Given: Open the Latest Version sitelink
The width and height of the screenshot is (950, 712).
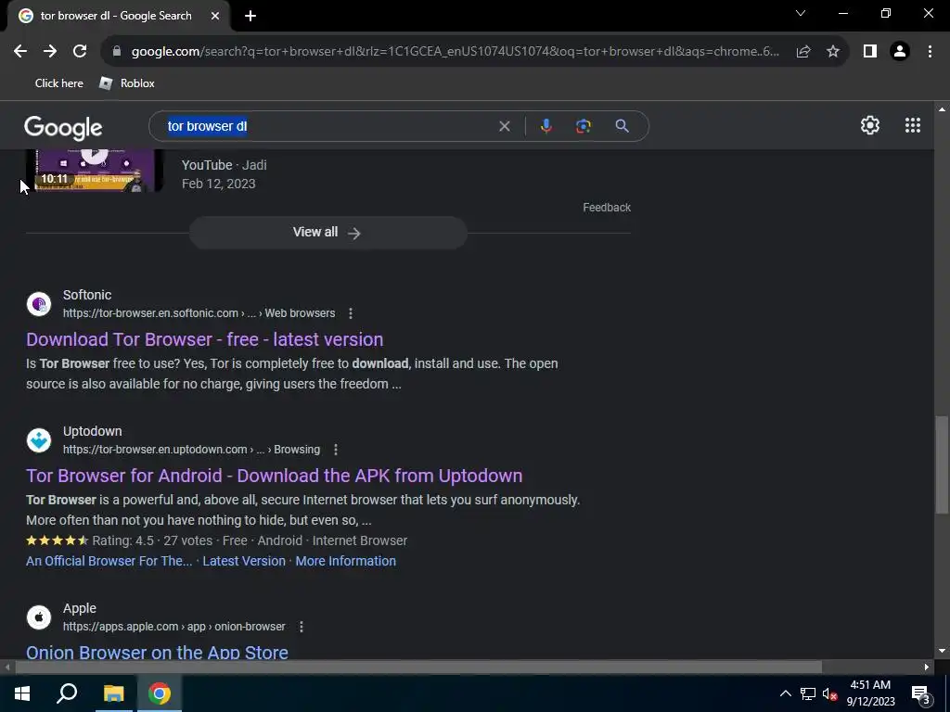Looking at the screenshot, I should coord(244,561).
